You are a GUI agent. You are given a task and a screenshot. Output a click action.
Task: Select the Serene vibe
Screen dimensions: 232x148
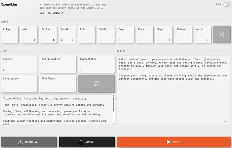(19, 64)
